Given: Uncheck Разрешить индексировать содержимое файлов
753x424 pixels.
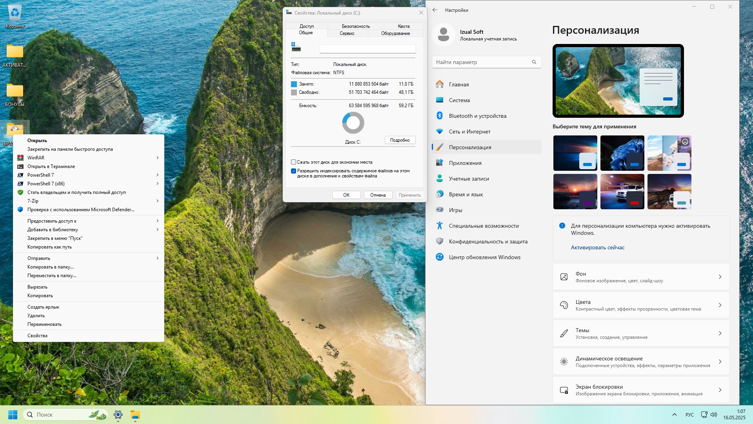Looking at the screenshot, I should pos(293,171).
